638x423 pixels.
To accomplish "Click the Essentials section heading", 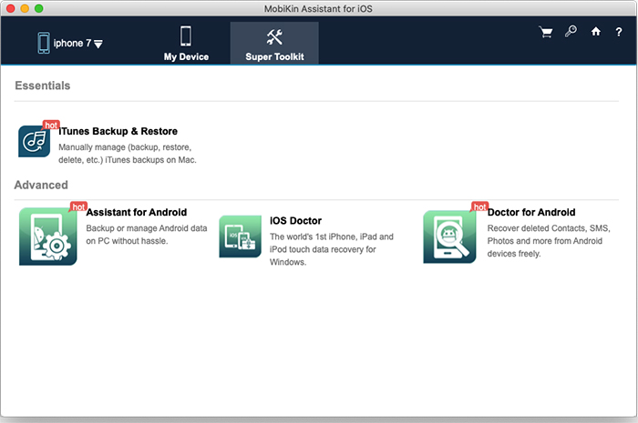I will coord(43,86).
